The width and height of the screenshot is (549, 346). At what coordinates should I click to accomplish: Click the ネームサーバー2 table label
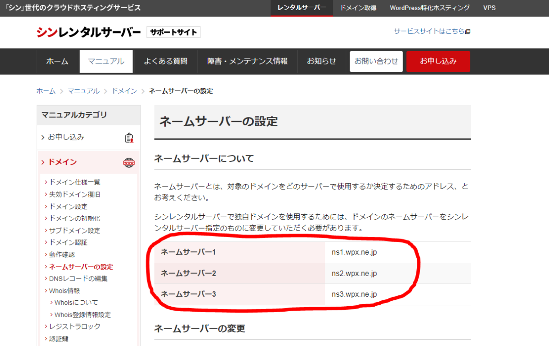click(188, 273)
